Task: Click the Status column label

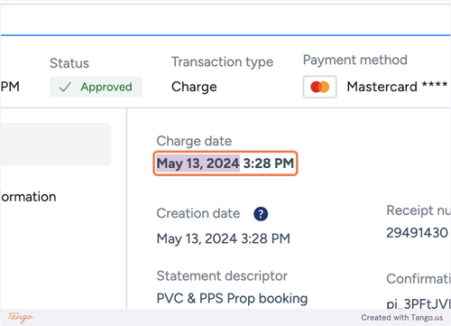Action: tap(69, 63)
